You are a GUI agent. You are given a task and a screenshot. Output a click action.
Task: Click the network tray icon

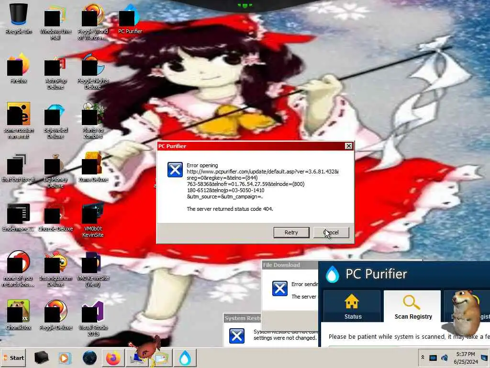tap(433, 358)
